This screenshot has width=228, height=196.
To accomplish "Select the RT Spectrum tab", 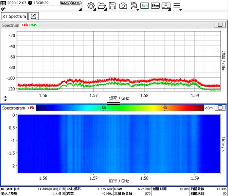I will [x=15, y=16].
